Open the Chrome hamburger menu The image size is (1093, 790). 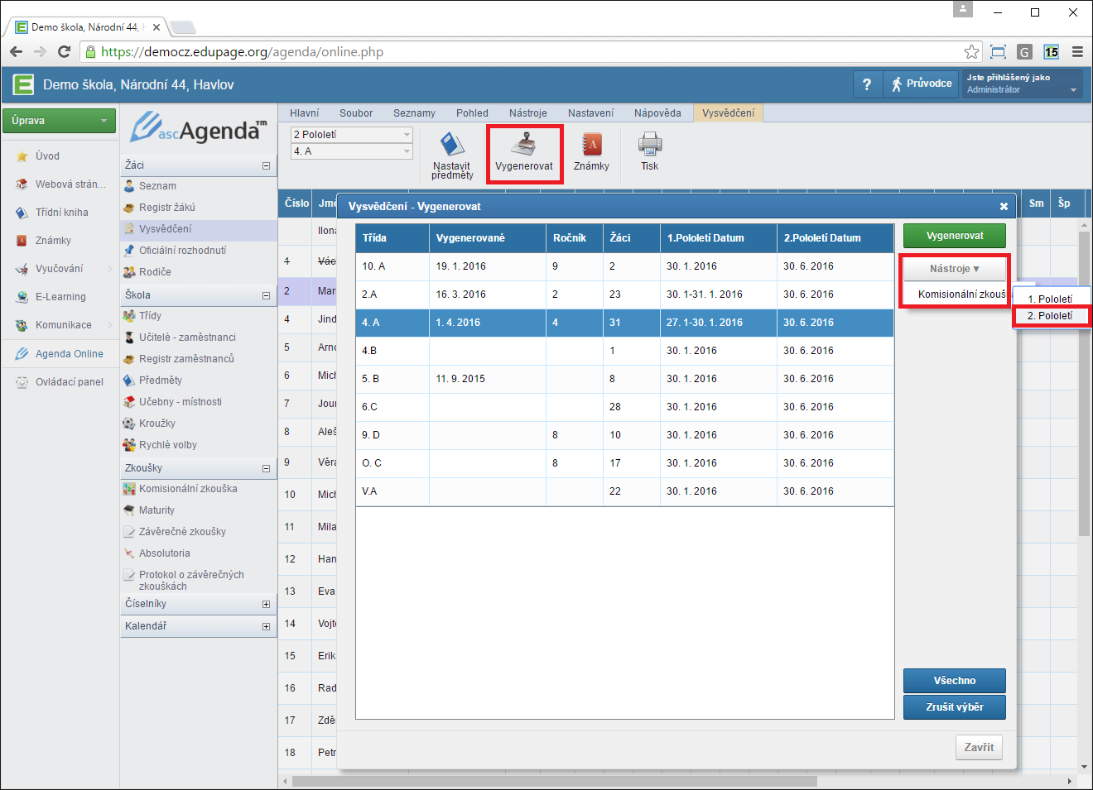(x=1077, y=51)
